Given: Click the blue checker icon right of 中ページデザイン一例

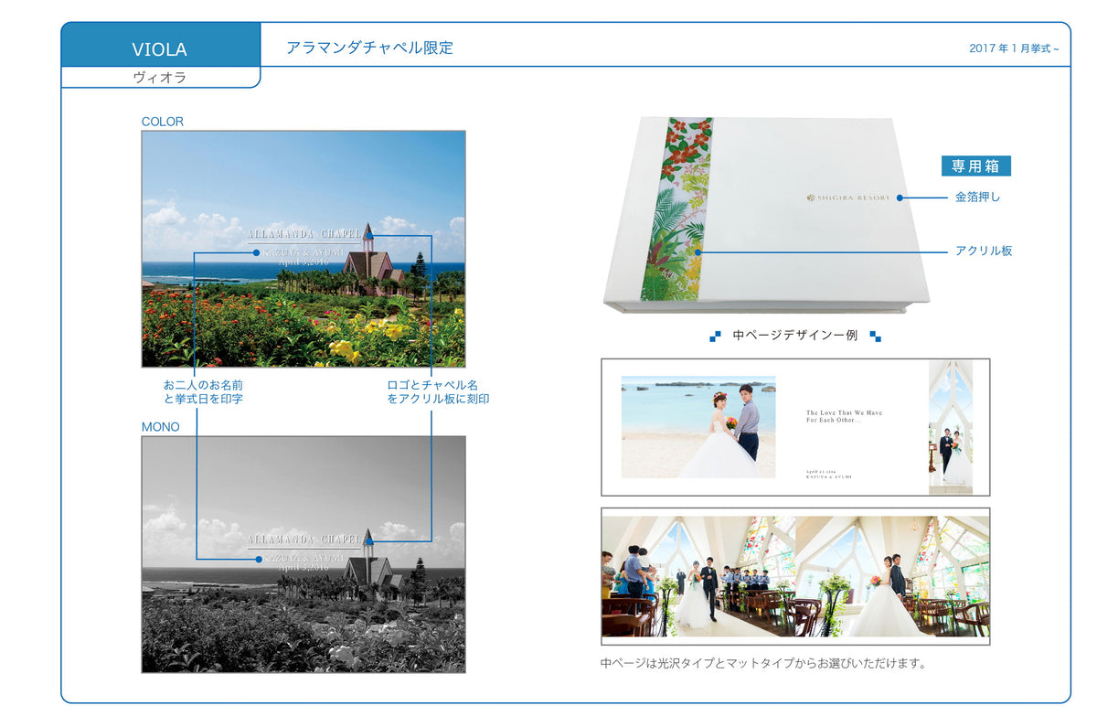Looking at the screenshot, I should pos(875,336).
